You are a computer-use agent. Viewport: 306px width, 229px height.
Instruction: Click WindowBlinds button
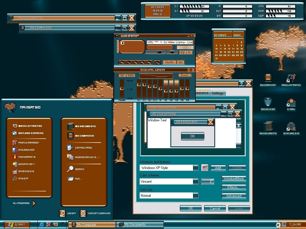tap(234, 179)
